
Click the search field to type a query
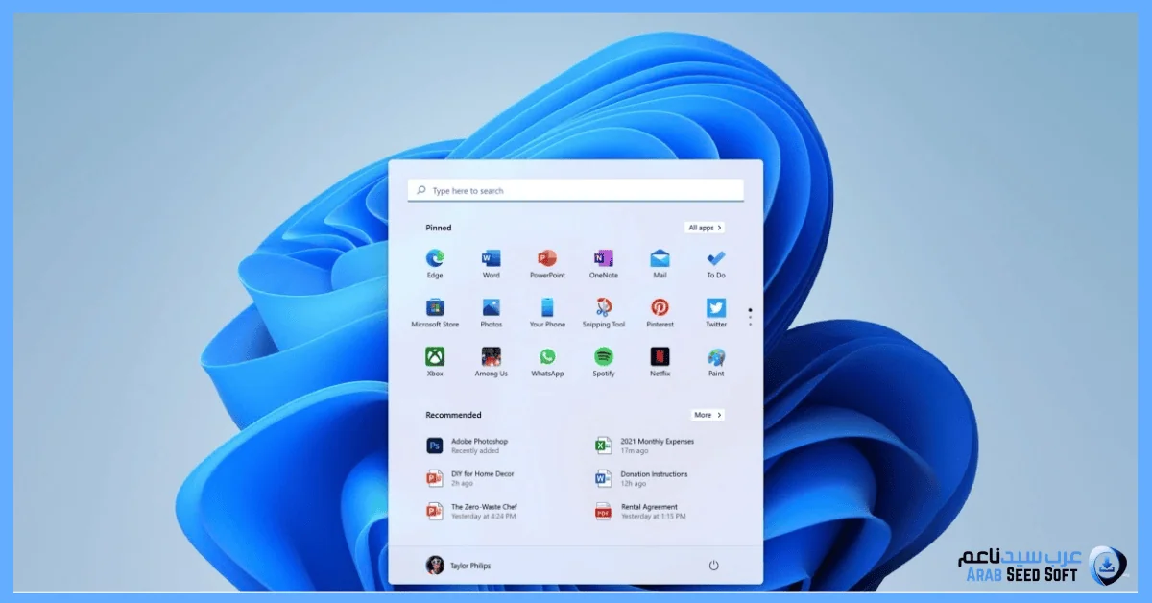pyautogui.click(x=576, y=189)
